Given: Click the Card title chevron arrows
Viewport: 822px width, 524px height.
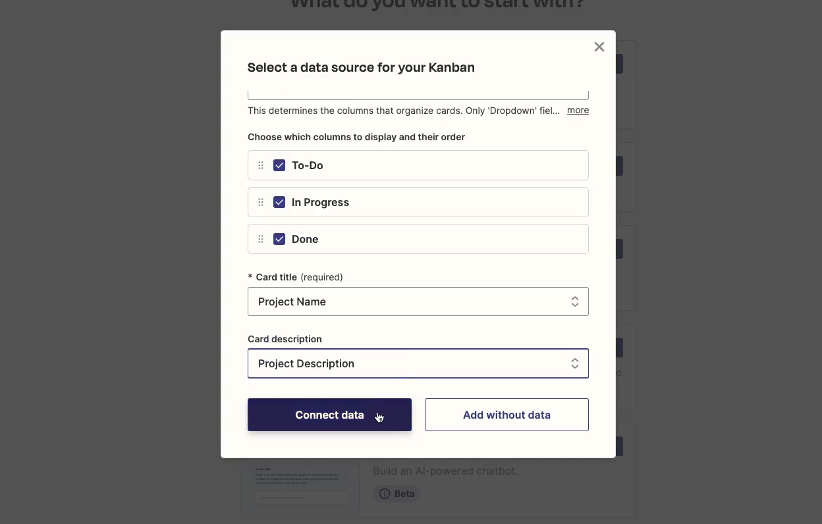Looking at the screenshot, I should coord(575,301).
